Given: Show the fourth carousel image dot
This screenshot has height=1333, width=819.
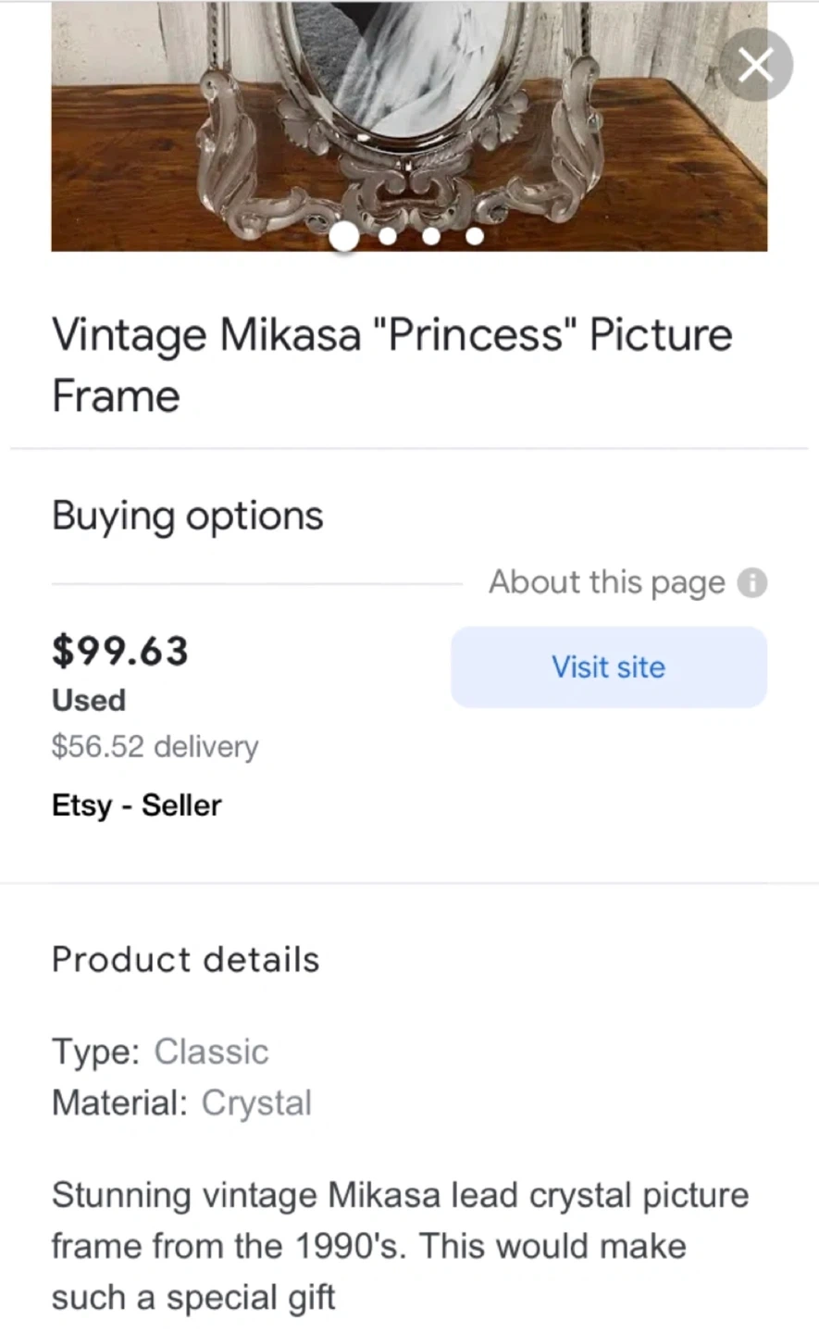Looking at the screenshot, I should (x=474, y=237).
